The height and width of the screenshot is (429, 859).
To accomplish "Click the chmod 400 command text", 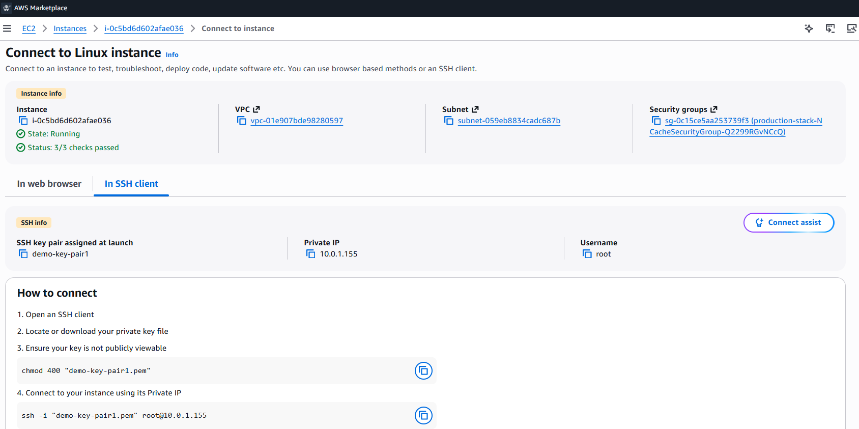I will click(86, 371).
